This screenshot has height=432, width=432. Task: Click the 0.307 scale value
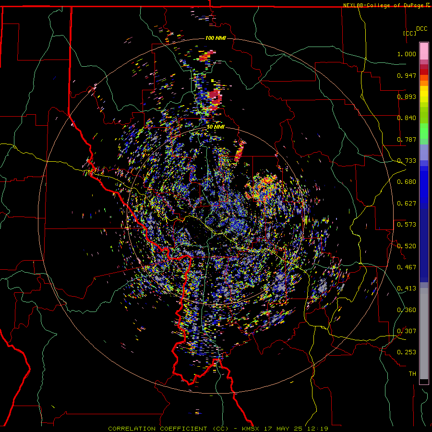coord(407,331)
